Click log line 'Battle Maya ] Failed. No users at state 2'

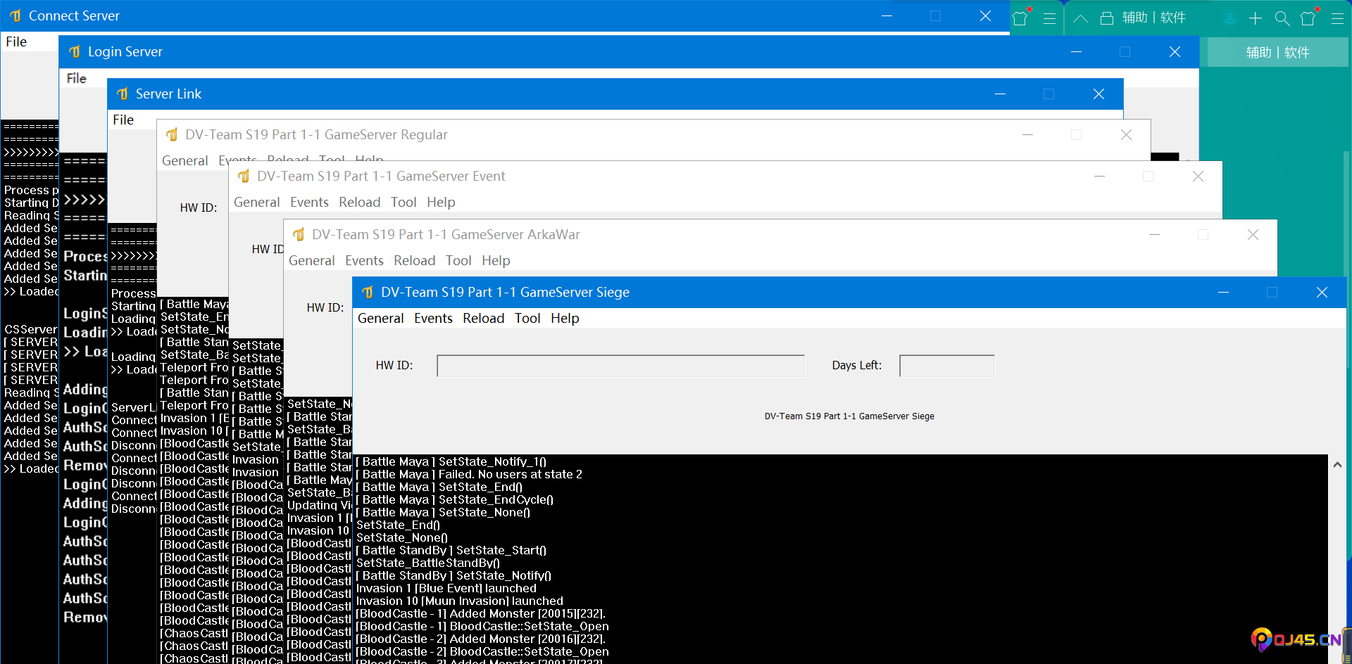469,474
